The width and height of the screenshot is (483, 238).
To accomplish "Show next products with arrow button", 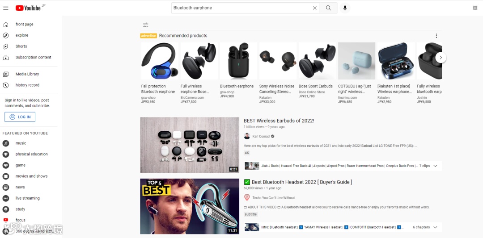I will [x=441, y=58].
